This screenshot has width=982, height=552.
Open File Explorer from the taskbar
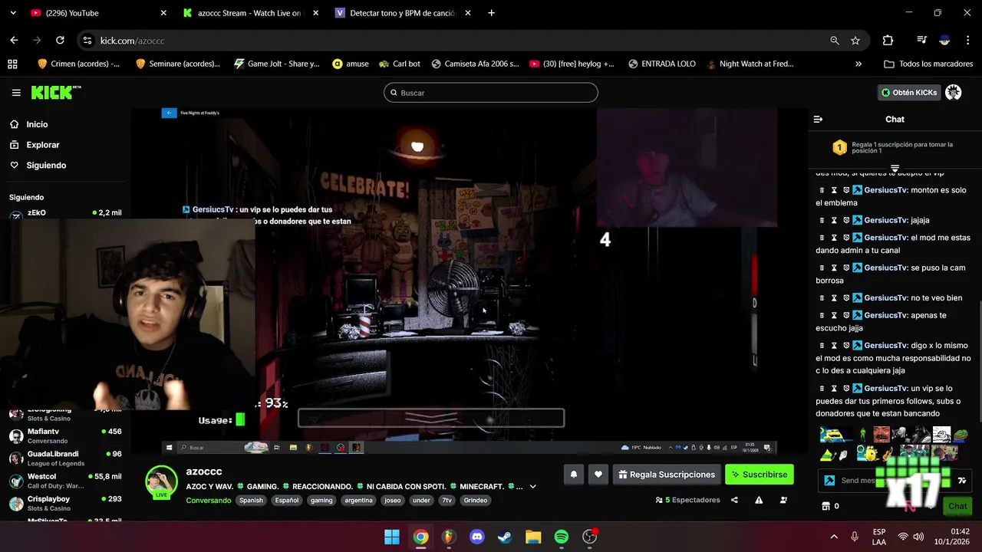pyautogui.click(x=533, y=537)
